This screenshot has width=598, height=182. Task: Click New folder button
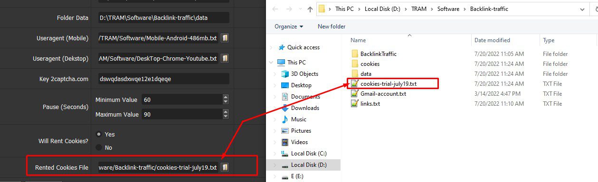coord(332,27)
